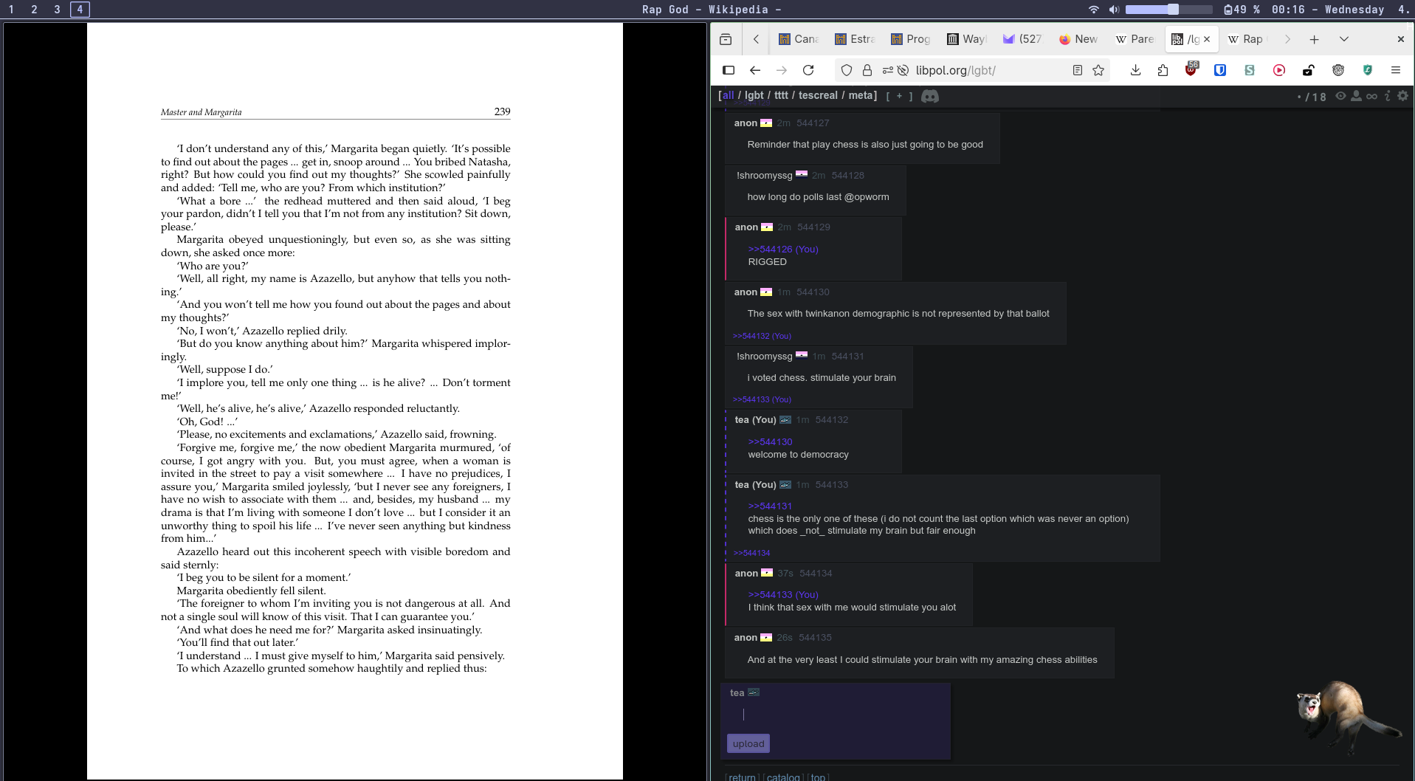Screen dimensions: 1415x781
Task: Switch to the 'Prog' browser tab
Action: pos(911,39)
